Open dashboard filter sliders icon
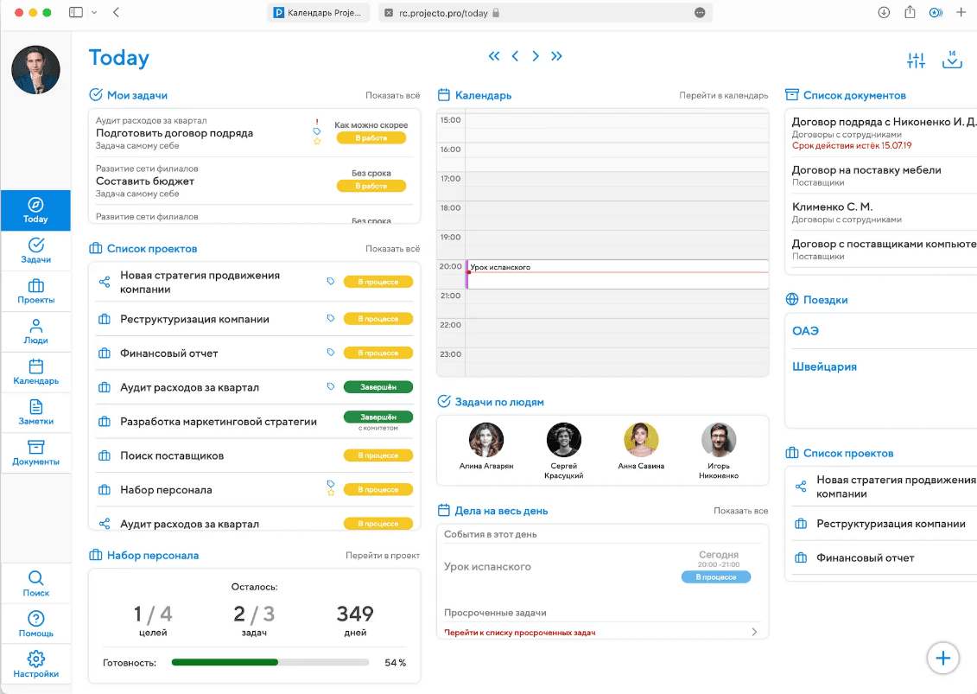 point(916,60)
